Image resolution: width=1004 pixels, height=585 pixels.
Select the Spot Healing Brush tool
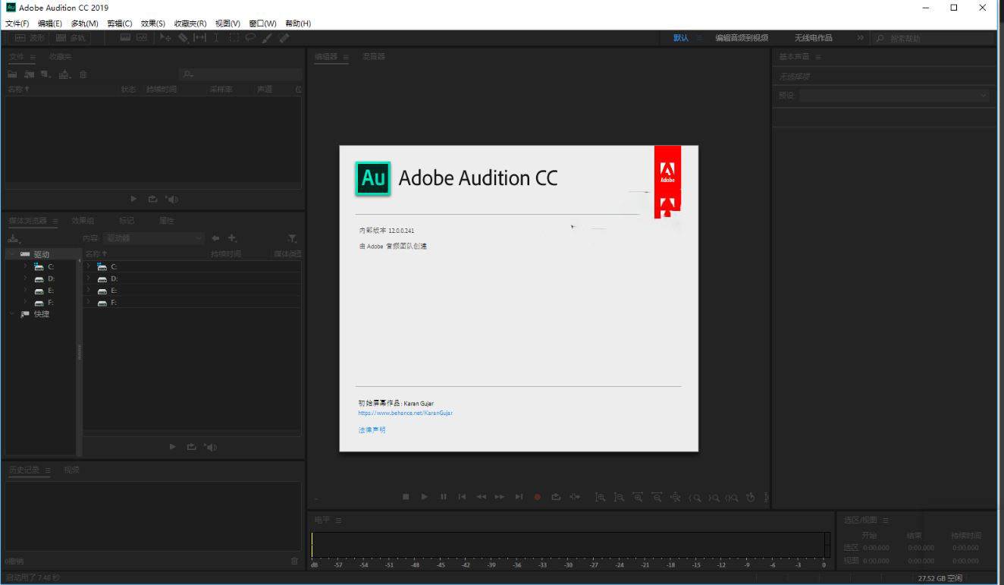coord(284,38)
